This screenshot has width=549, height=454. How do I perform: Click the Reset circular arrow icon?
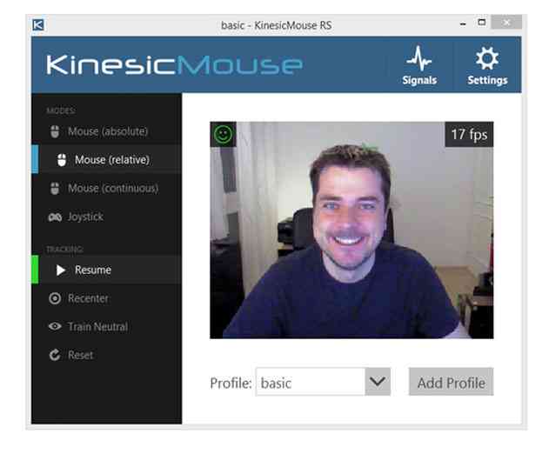tap(55, 356)
